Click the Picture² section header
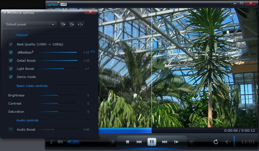 click(22, 35)
